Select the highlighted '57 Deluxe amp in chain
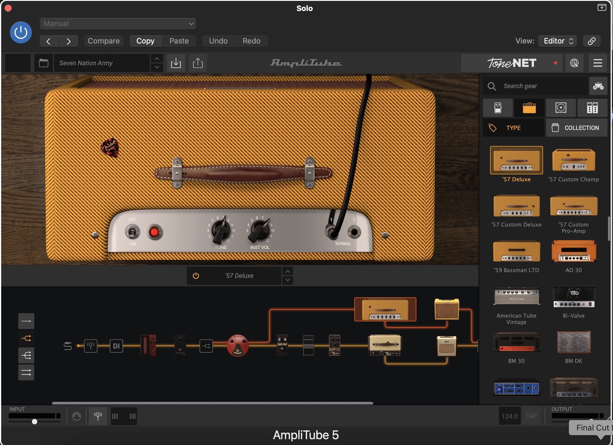Viewport: 613px width, 445px height. pyautogui.click(x=385, y=309)
